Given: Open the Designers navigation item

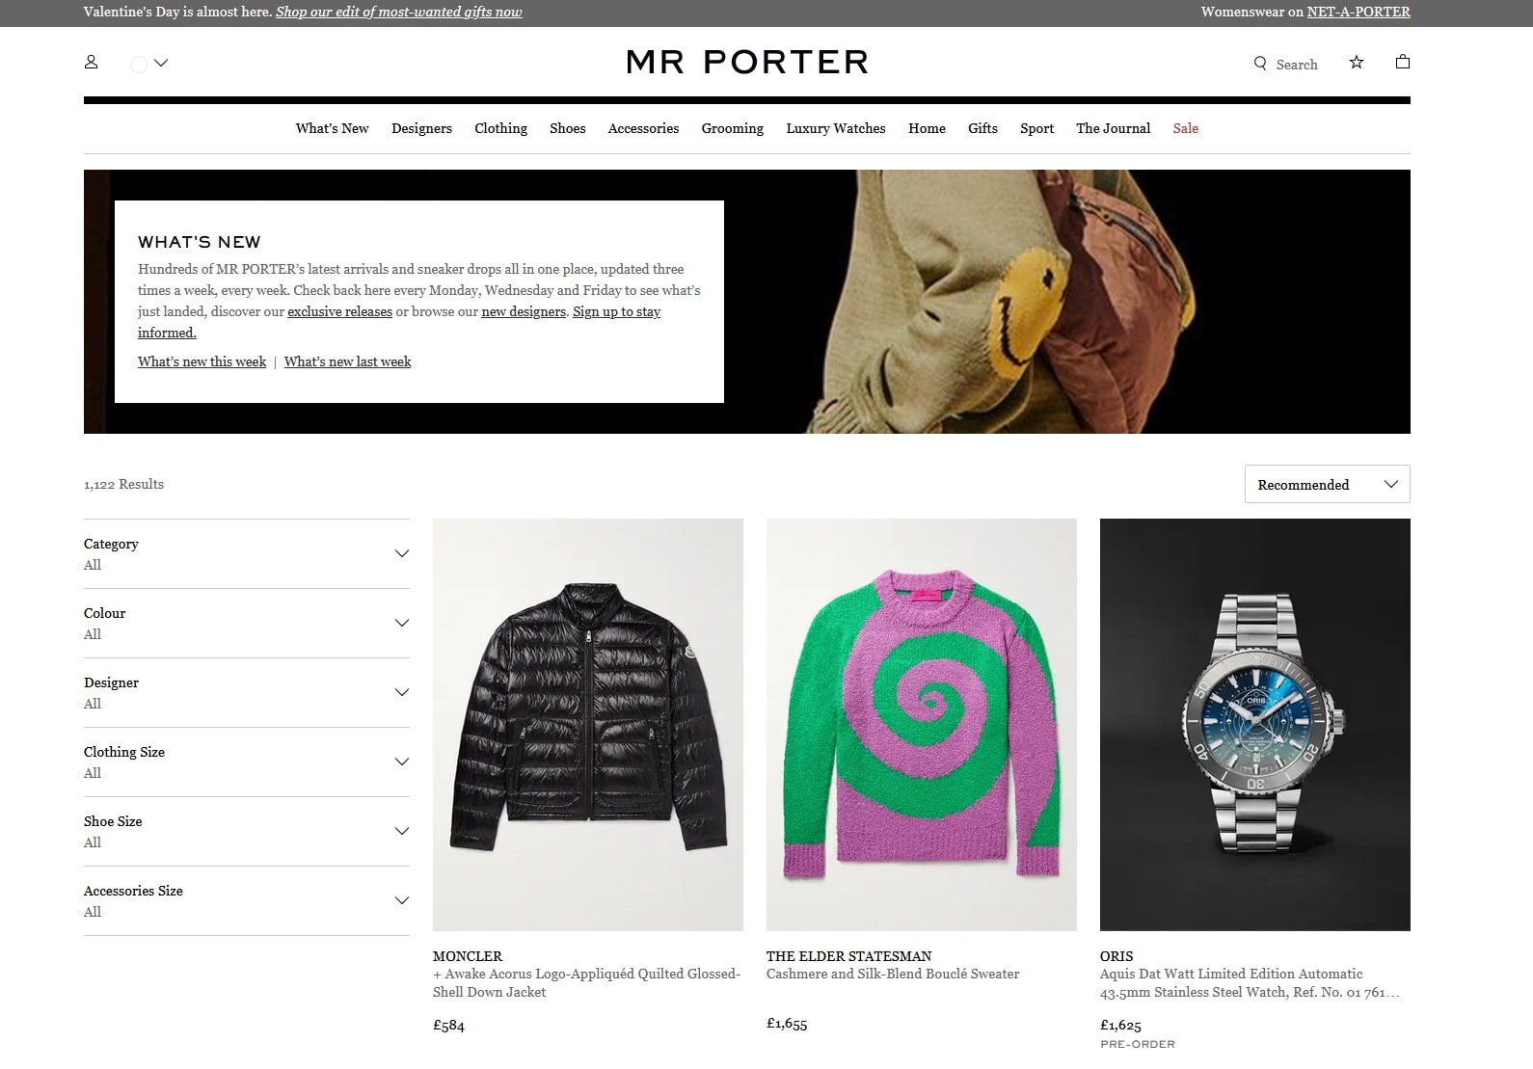Looking at the screenshot, I should (x=421, y=128).
